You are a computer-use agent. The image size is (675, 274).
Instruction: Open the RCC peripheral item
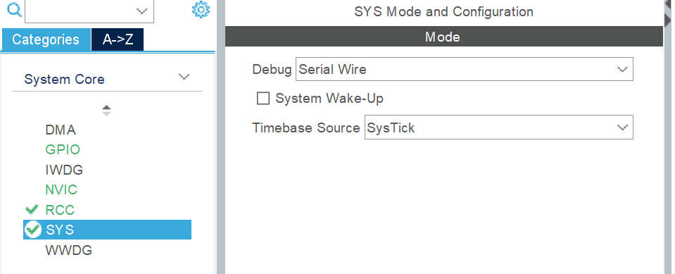tap(60, 210)
